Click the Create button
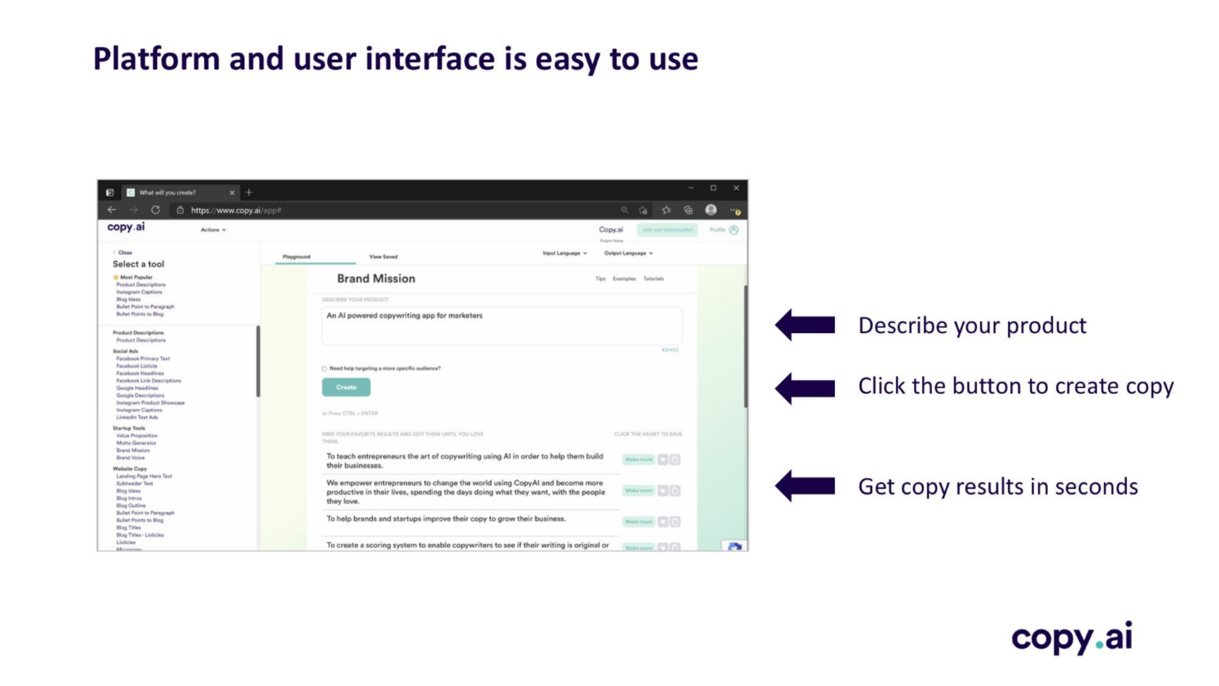Viewport: 1219px width, 686px height. click(346, 387)
